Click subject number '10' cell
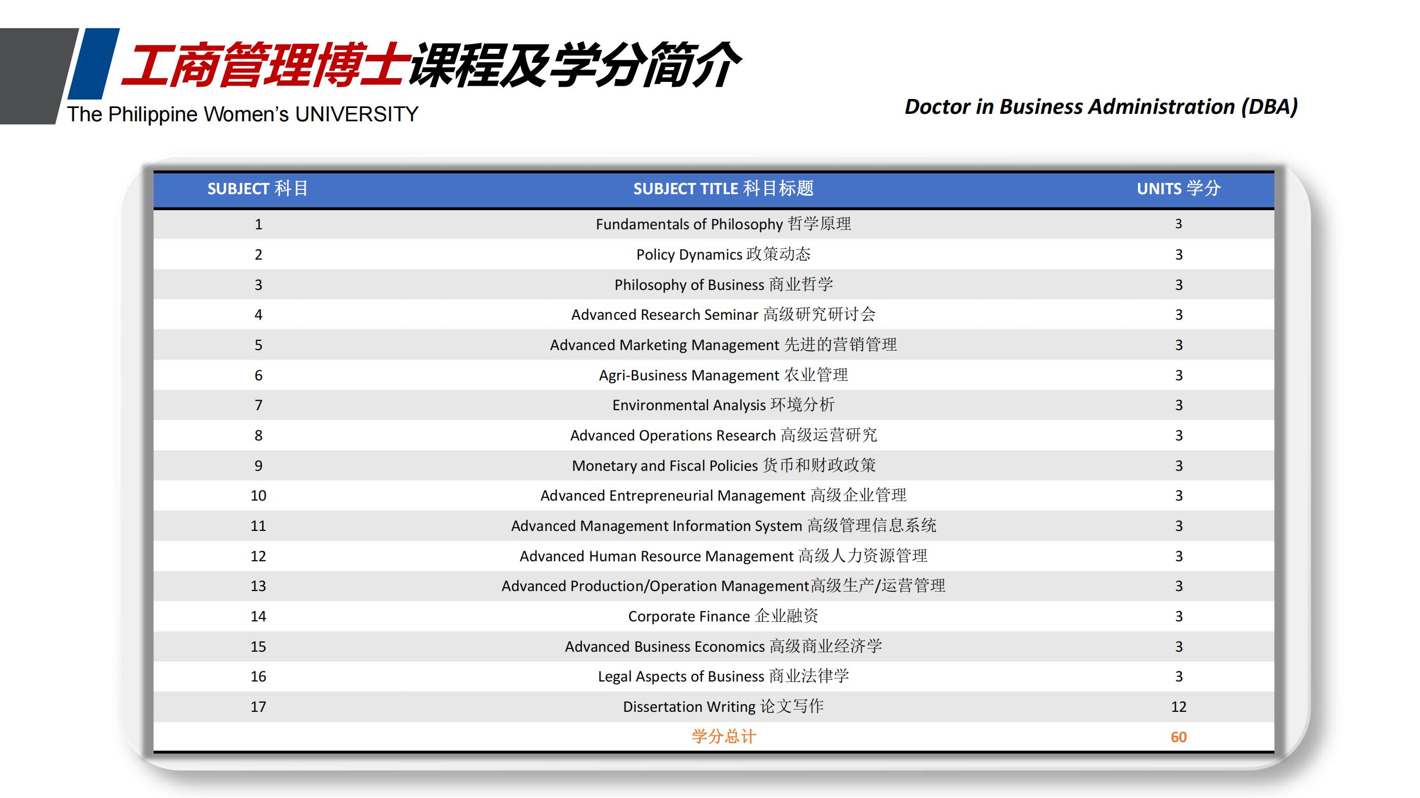The width and height of the screenshot is (1420, 798). point(258,496)
